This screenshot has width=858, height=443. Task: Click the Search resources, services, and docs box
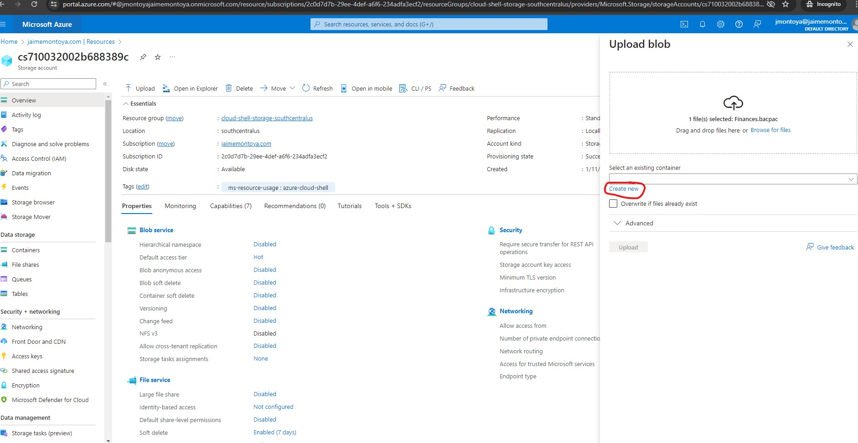429,24
